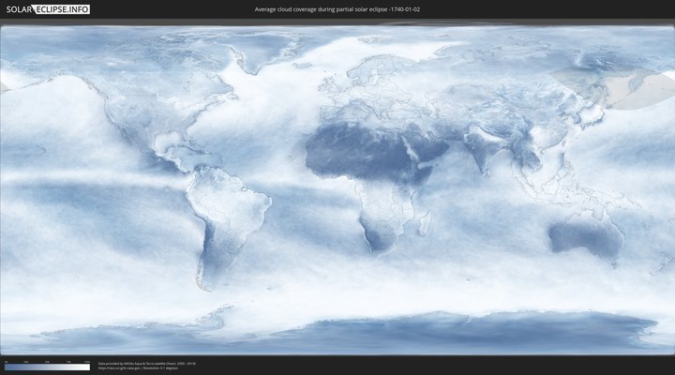Click the average cloud coverage title text
The height and width of the screenshot is (375, 675).
pyautogui.click(x=337, y=9)
